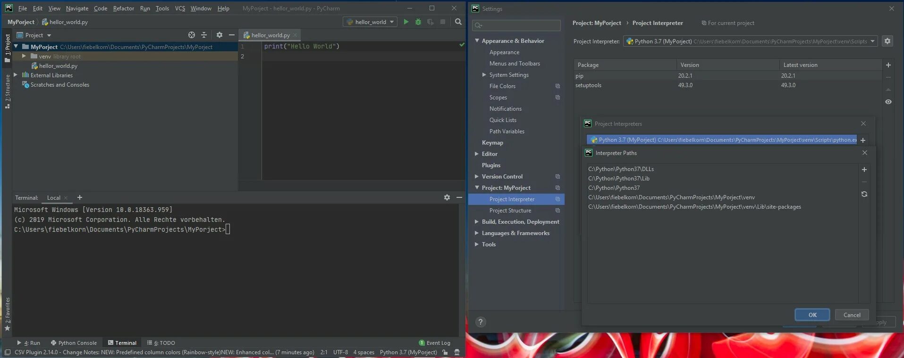Screen dimensions: 904x358
Task: Open the Navigate menu
Action: [x=77, y=8]
